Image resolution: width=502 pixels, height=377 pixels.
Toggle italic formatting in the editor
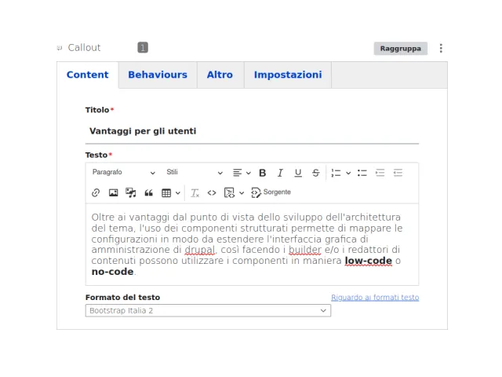pos(280,173)
